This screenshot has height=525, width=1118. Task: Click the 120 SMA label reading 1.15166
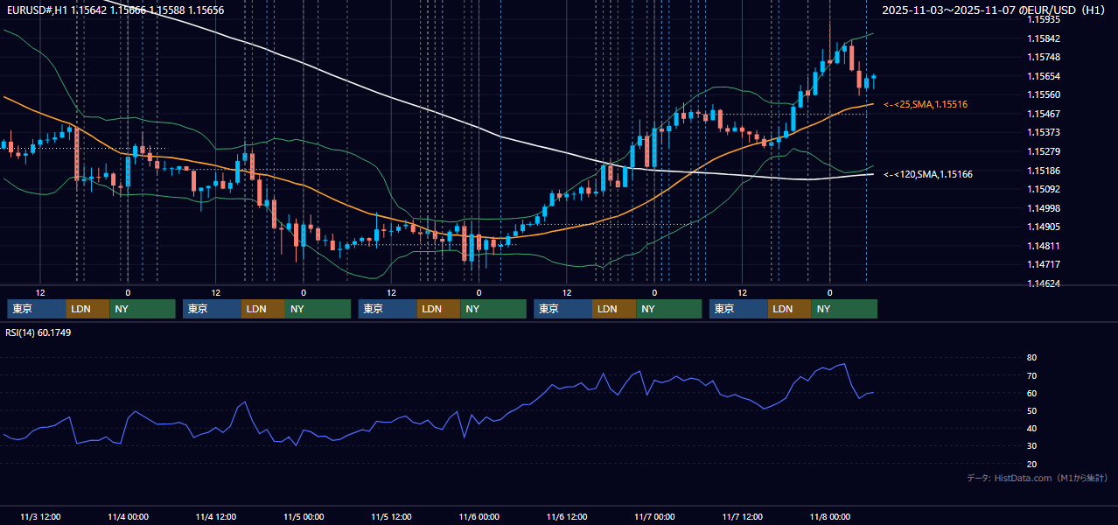click(x=928, y=174)
